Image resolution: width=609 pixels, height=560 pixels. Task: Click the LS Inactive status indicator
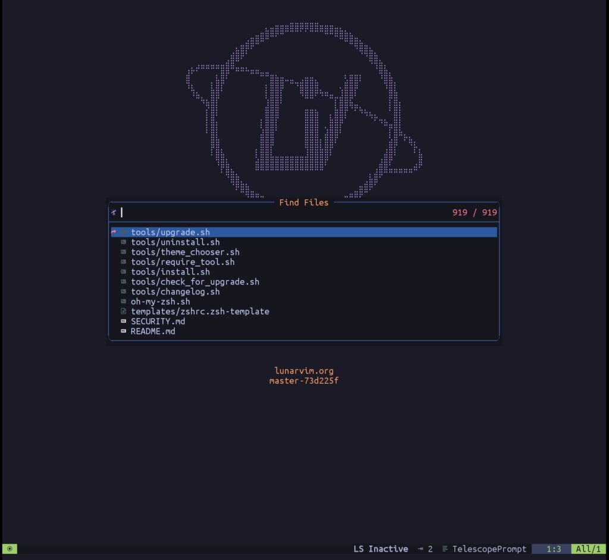click(x=380, y=549)
